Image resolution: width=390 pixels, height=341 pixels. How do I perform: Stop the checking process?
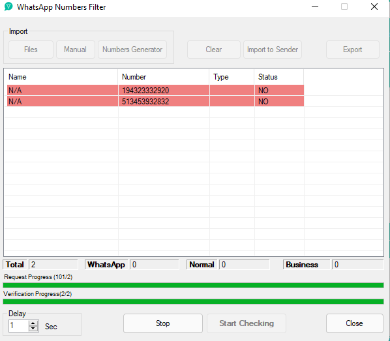click(x=163, y=323)
